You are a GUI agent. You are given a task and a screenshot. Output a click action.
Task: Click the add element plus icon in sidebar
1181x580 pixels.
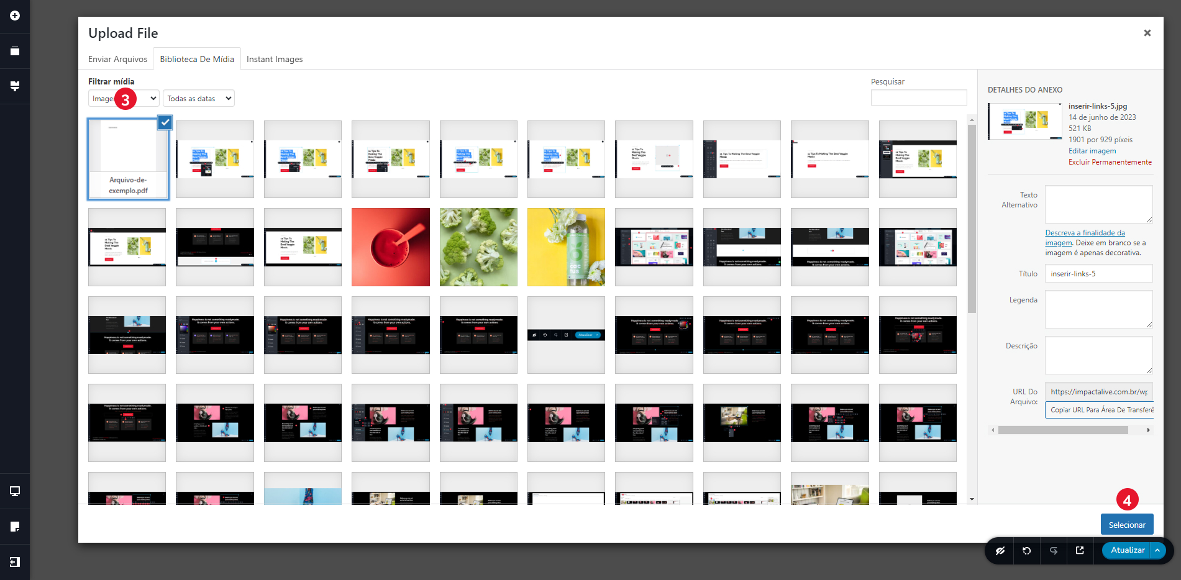tap(15, 16)
